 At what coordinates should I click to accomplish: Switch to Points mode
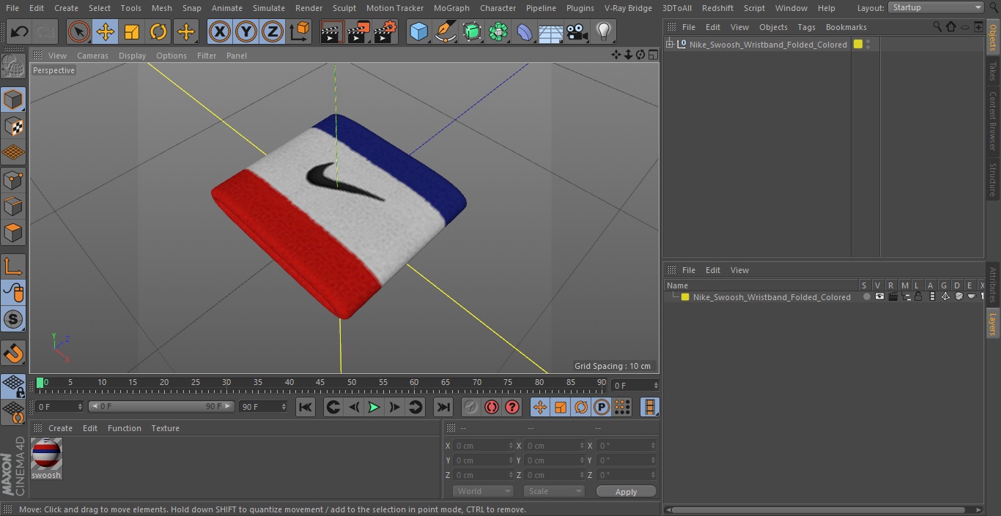pyautogui.click(x=14, y=179)
